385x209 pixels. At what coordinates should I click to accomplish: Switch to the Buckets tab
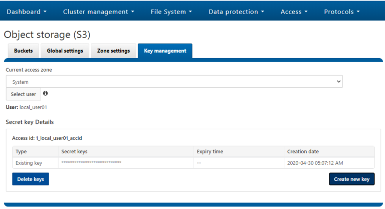click(x=24, y=51)
